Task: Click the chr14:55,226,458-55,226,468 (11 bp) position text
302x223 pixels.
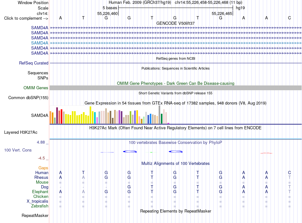Action: pyautogui.click(x=209, y=3)
